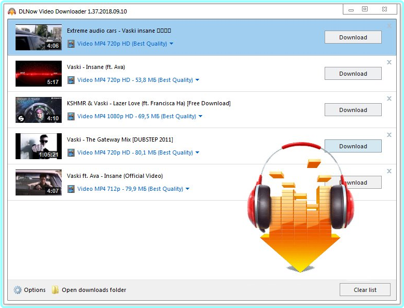404x308 pixels.
Task: Remove KSHMR & Vaski Lazer Love item
Action: [389, 99]
